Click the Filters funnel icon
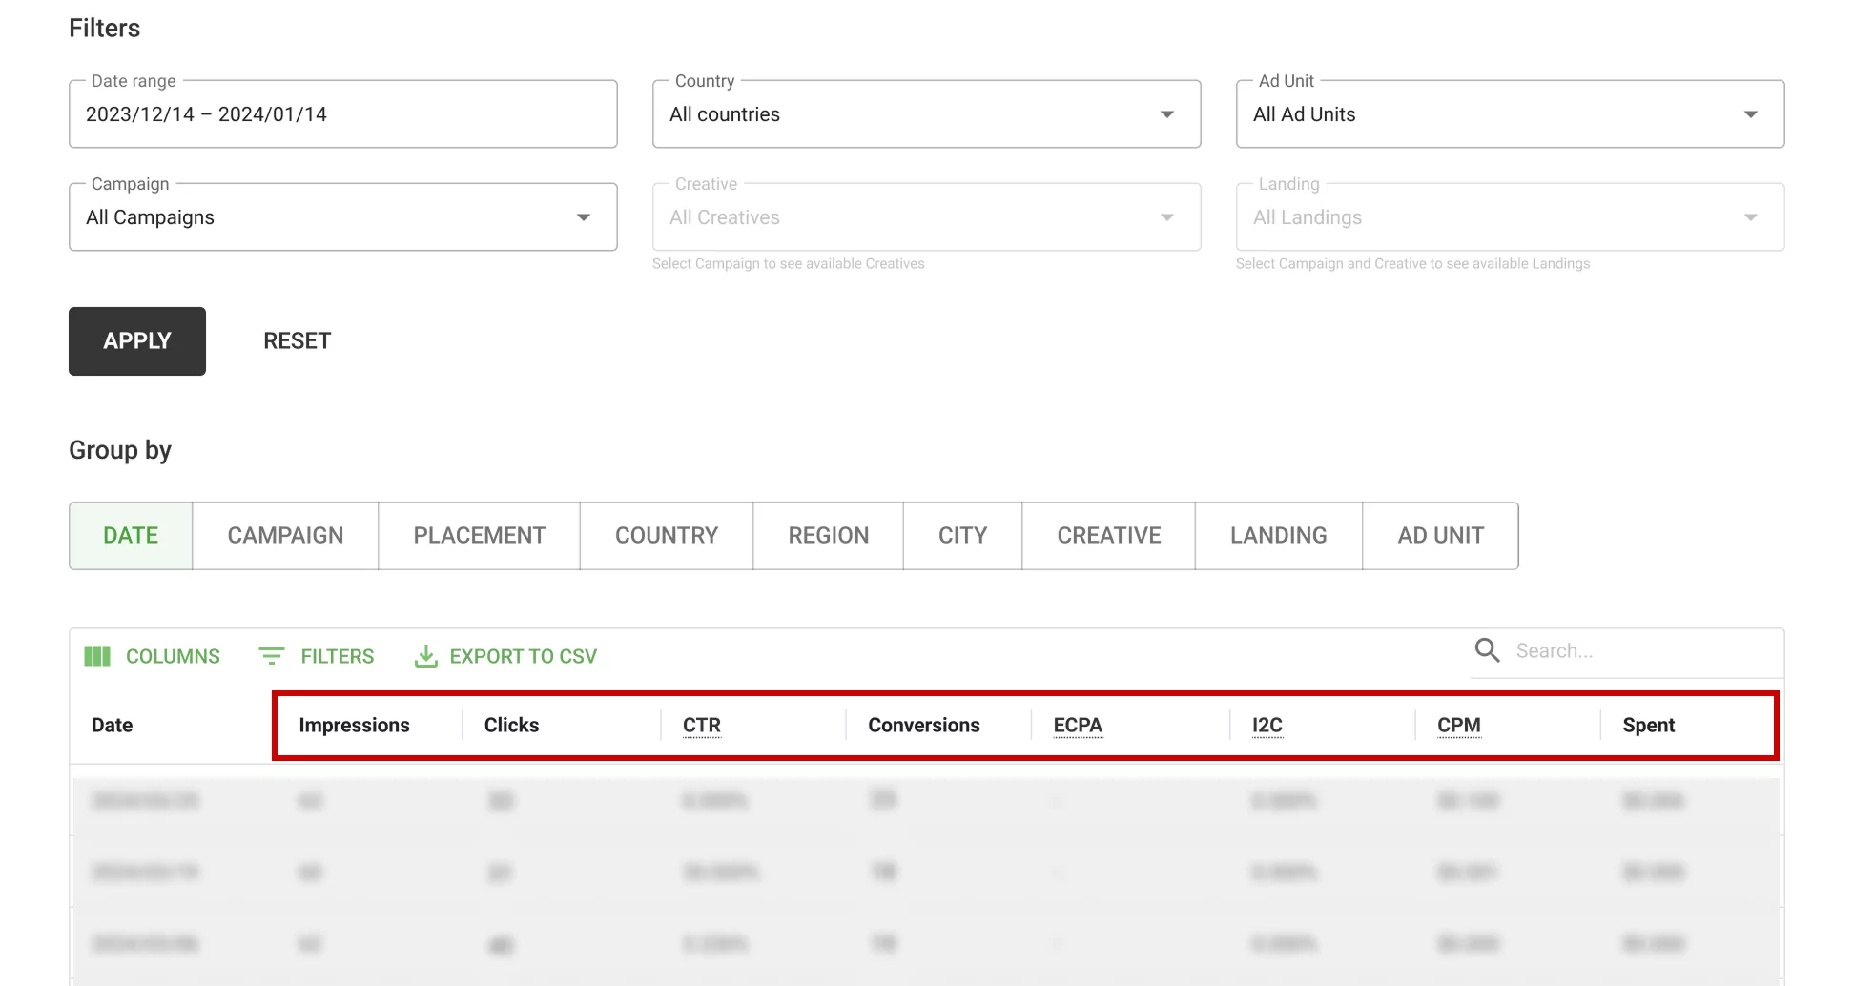The height and width of the screenshot is (986, 1854). coord(272,656)
